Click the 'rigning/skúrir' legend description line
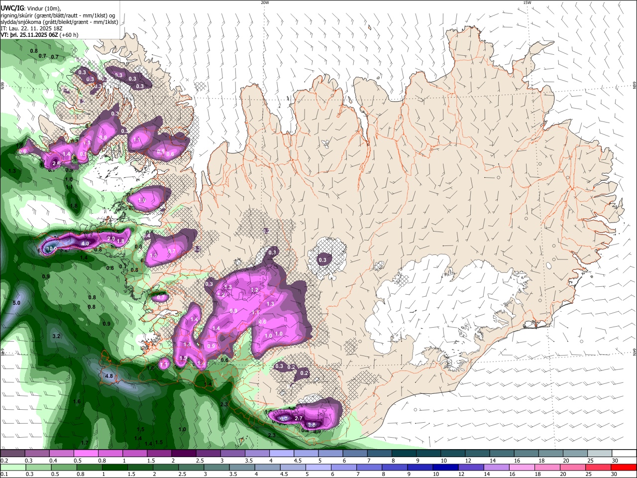This screenshot has height=478, width=637. (58, 15)
